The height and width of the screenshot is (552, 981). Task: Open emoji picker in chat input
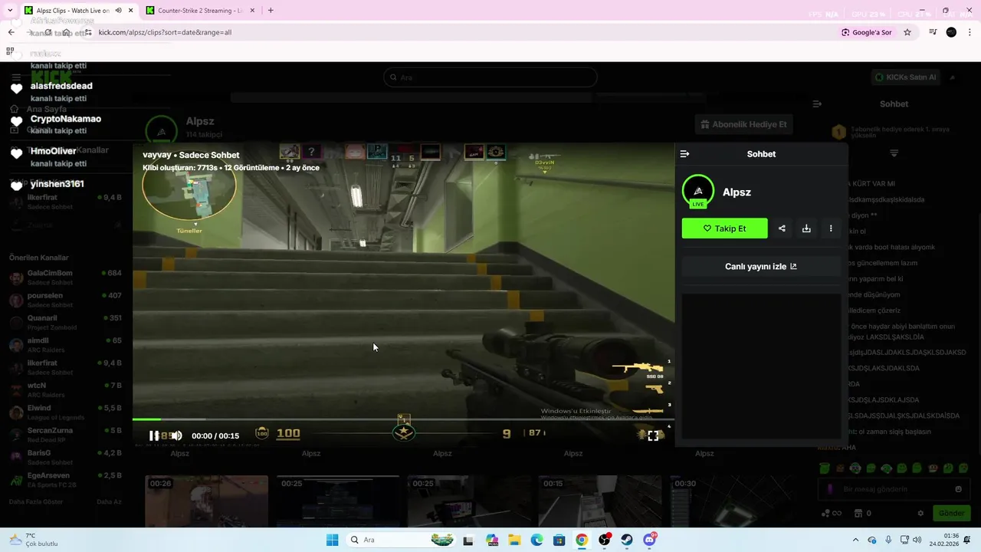[x=958, y=489]
